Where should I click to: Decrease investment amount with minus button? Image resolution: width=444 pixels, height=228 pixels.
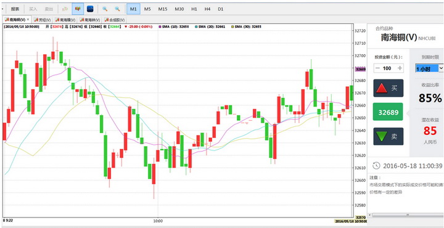tap(378, 68)
